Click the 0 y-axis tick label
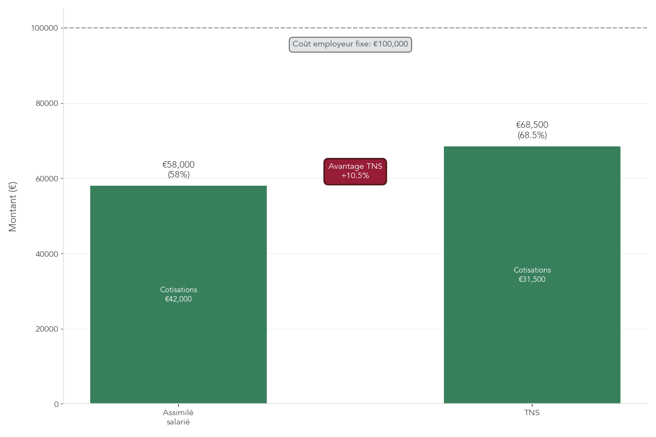 point(56,404)
